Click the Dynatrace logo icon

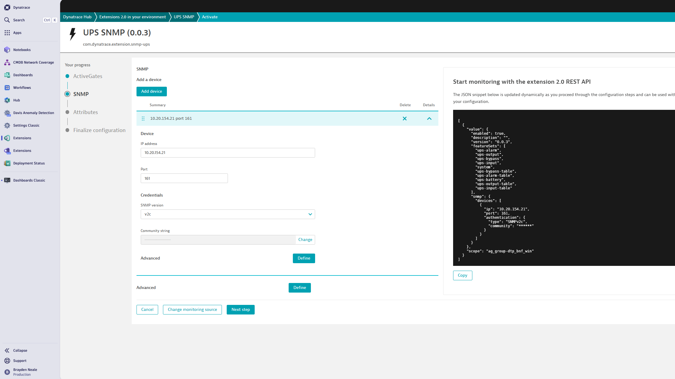(x=7, y=8)
